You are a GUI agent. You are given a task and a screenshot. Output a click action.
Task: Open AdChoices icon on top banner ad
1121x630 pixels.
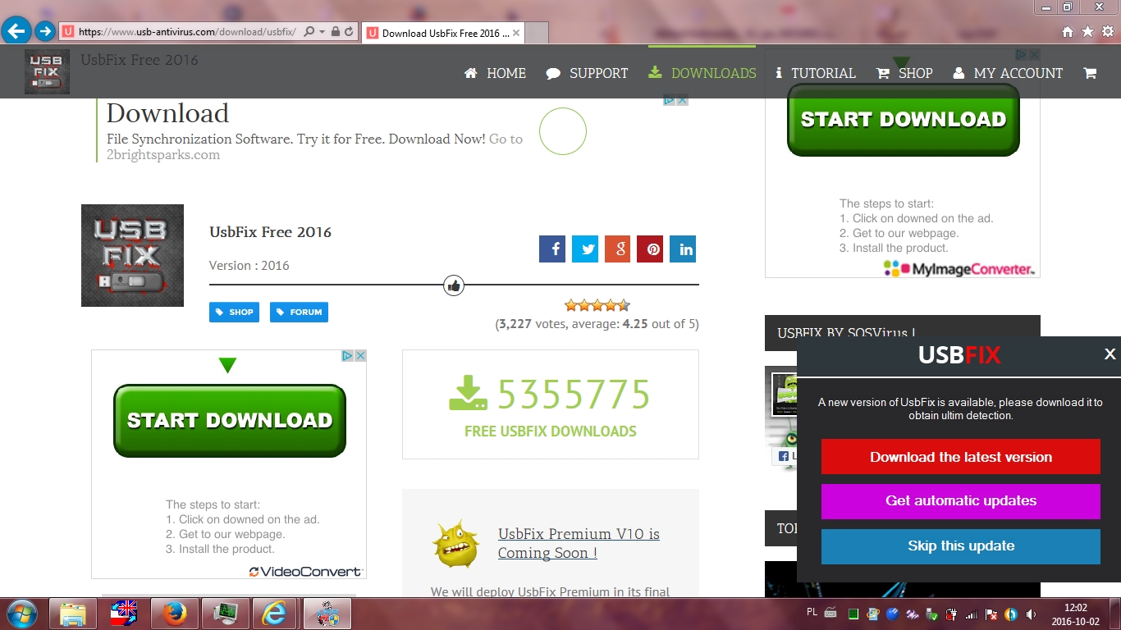point(670,100)
